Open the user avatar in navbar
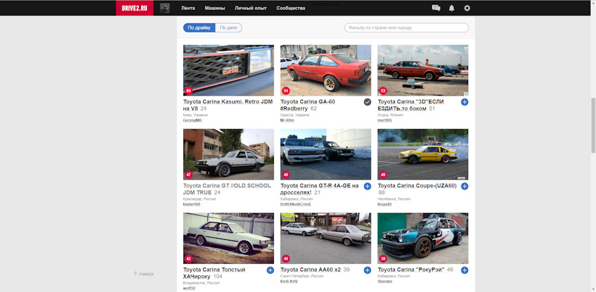 click(x=165, y=8)
